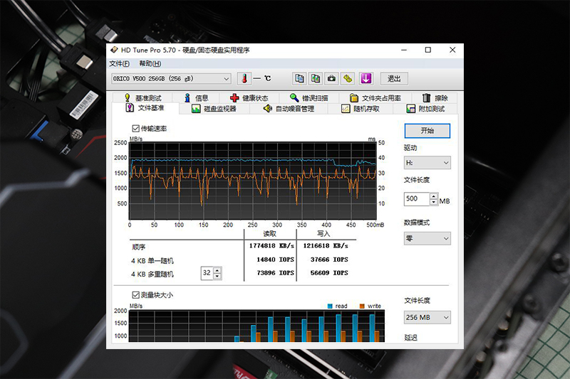Click the 500 MB file length input field

pyautogui.click(x=417, y=199)
